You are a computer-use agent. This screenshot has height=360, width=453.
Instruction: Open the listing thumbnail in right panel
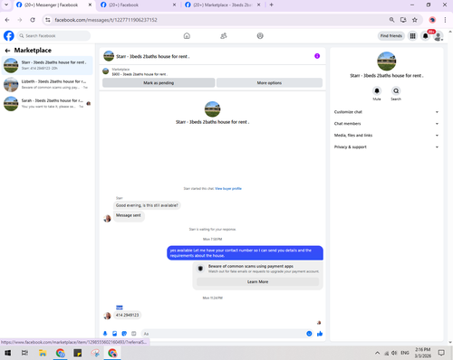point(387,62)
